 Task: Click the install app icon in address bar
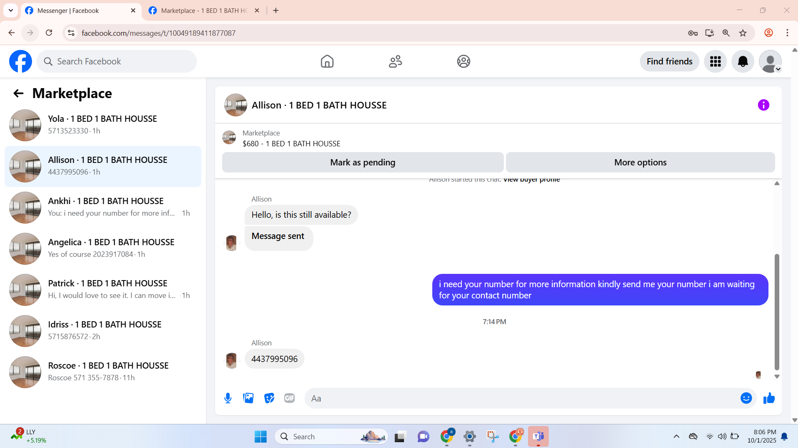click(709, 33)
